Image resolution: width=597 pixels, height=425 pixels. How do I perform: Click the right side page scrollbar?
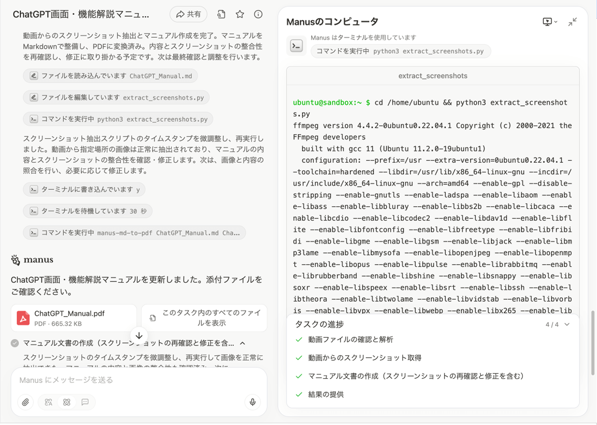click(x=593, y=343)
